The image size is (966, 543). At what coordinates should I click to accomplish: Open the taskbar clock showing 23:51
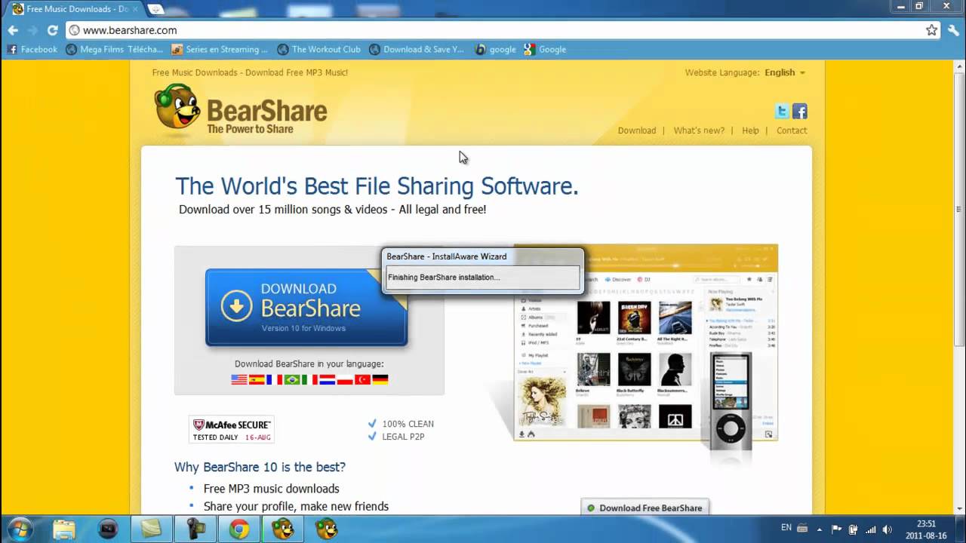point(926,529)
